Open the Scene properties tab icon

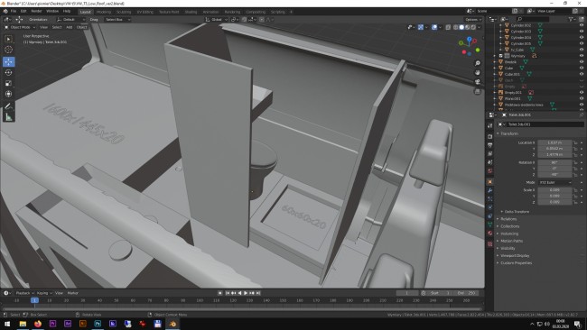490,162
